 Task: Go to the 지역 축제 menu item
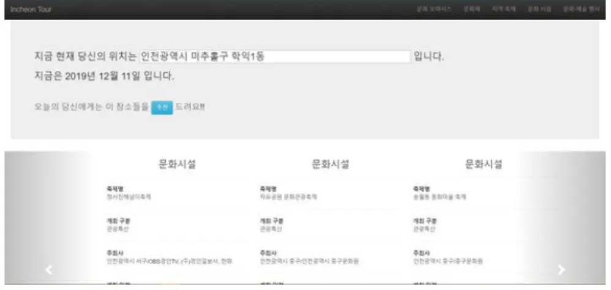point(504,9)
